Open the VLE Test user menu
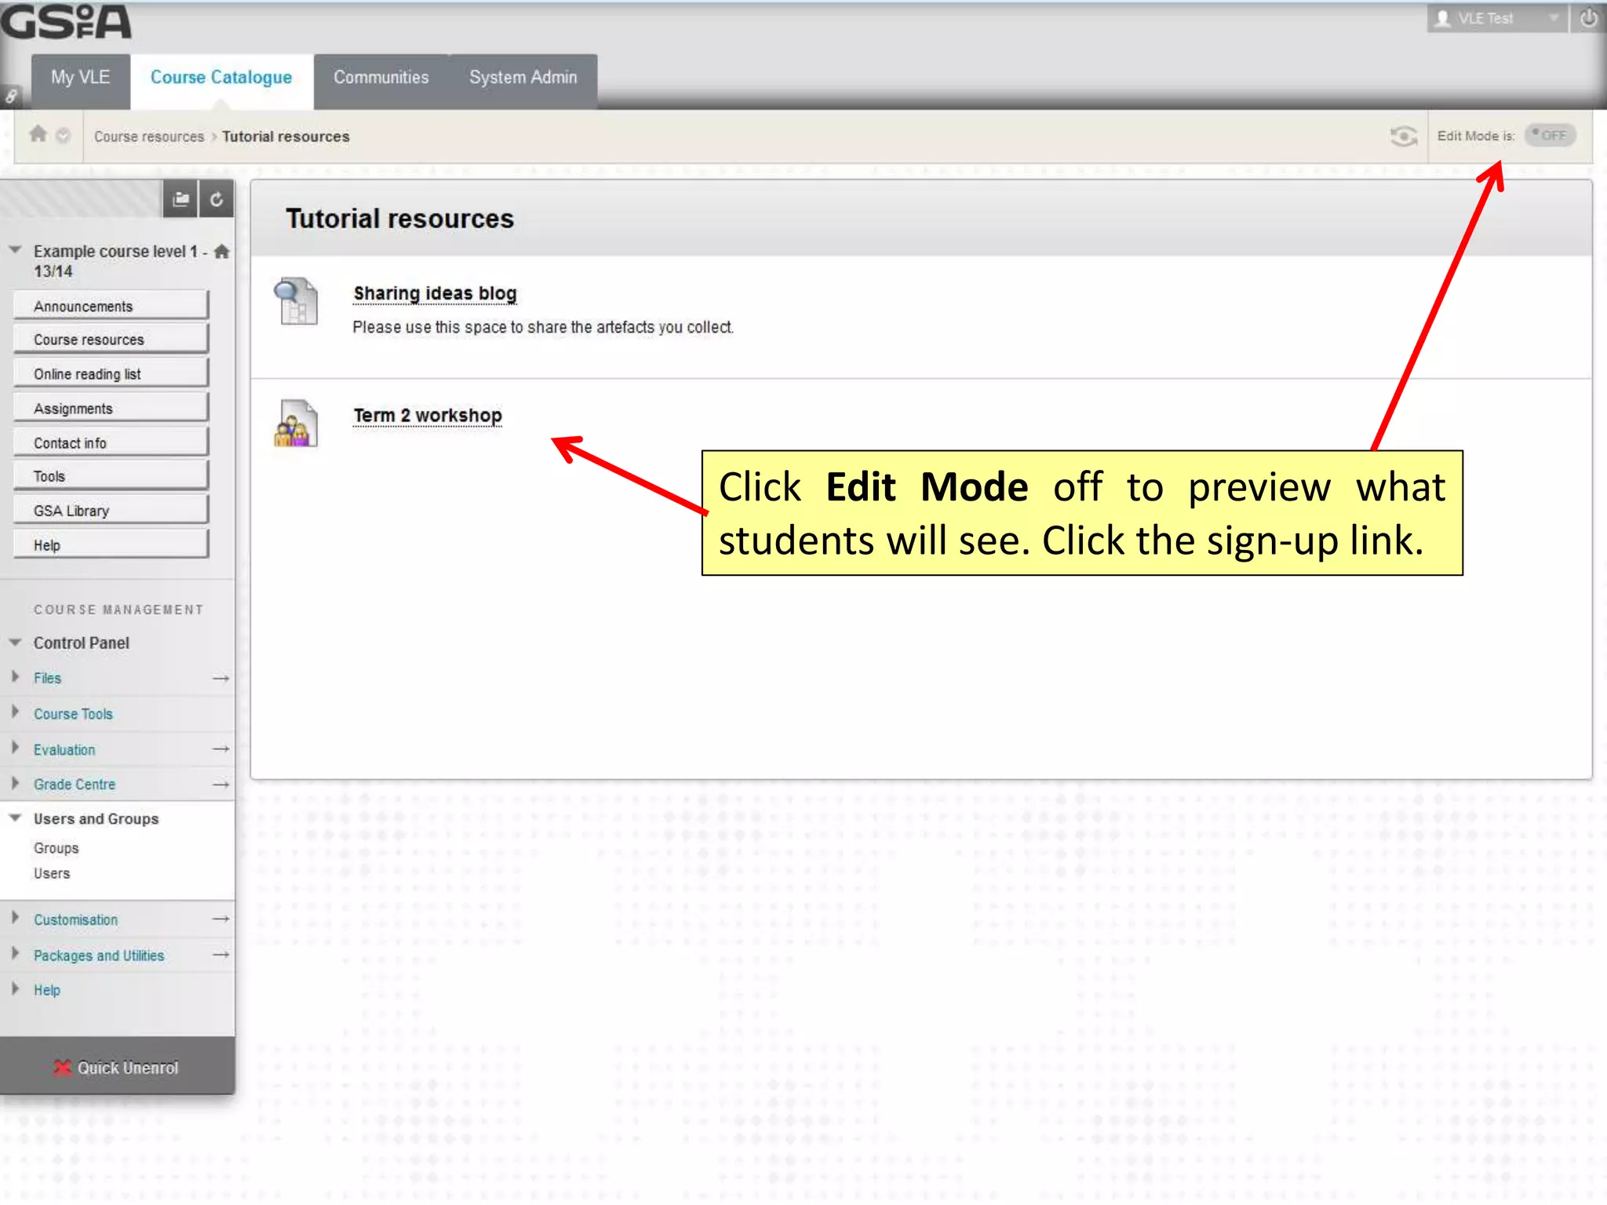Screen dimensions: 1607x1205 point(1496,18)
